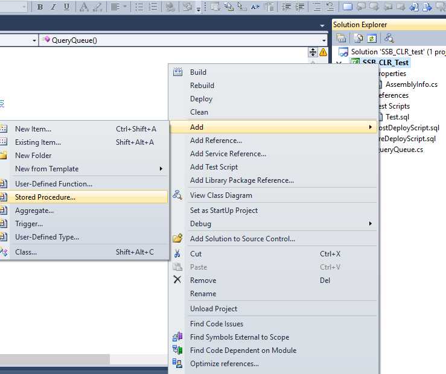This screenshot has width=446, height=374.
Task: Choose Add Solution to Source Control...
Action: [x=273, y=239]
